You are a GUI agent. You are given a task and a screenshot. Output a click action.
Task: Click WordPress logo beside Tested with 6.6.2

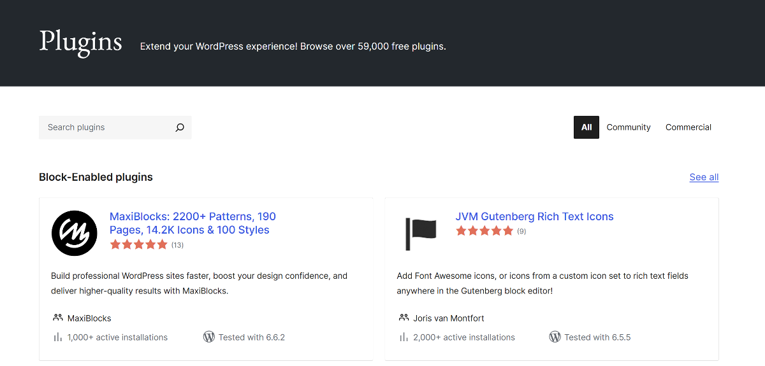tap(208, 337)
